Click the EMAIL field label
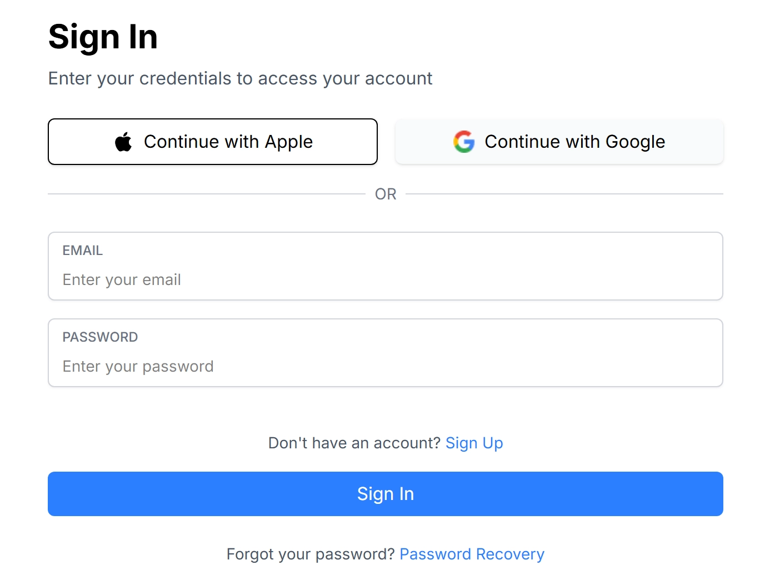 tap(83, 251)
